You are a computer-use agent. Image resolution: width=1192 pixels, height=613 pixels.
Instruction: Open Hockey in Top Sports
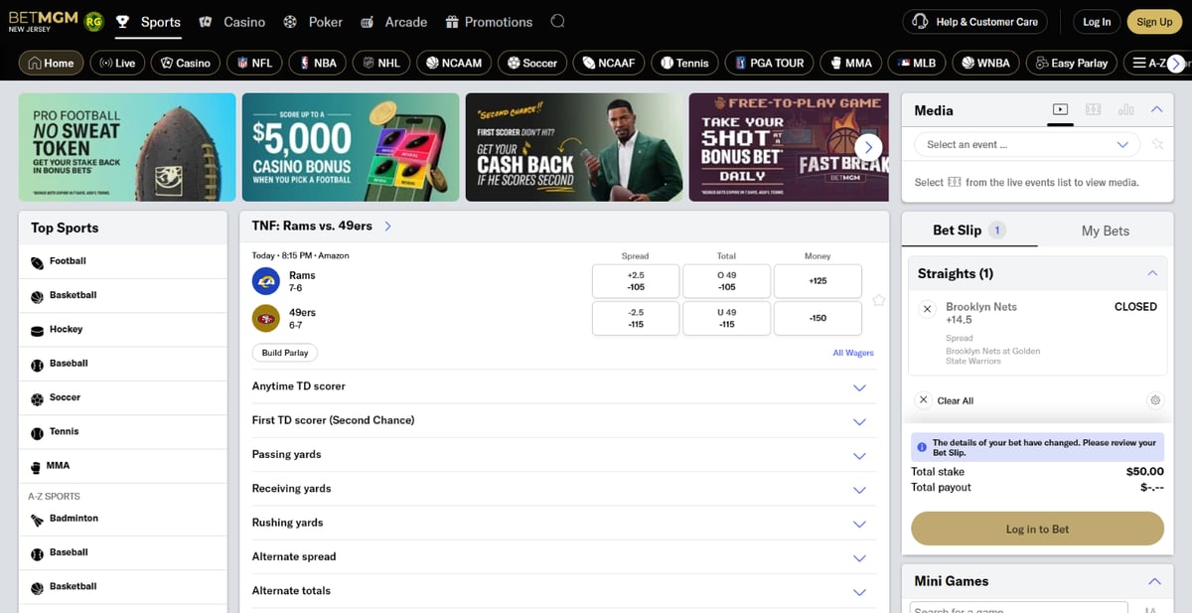click(122, 330)
